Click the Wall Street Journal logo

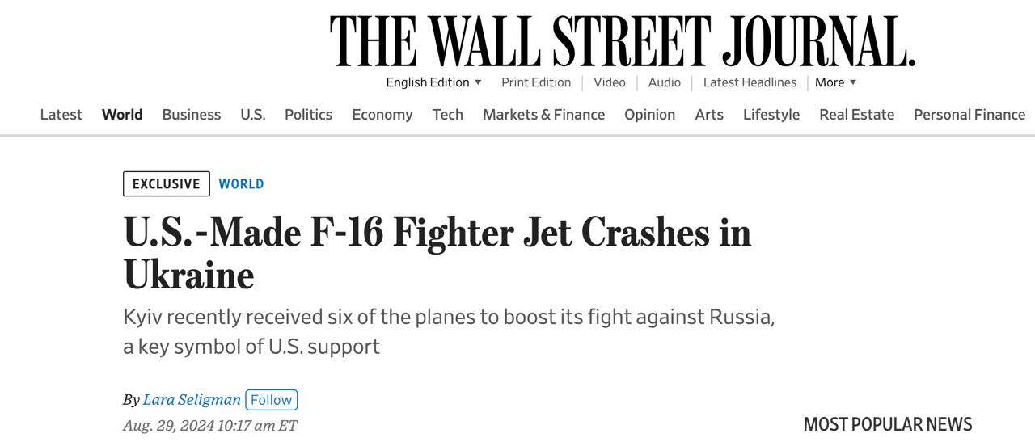622,40
